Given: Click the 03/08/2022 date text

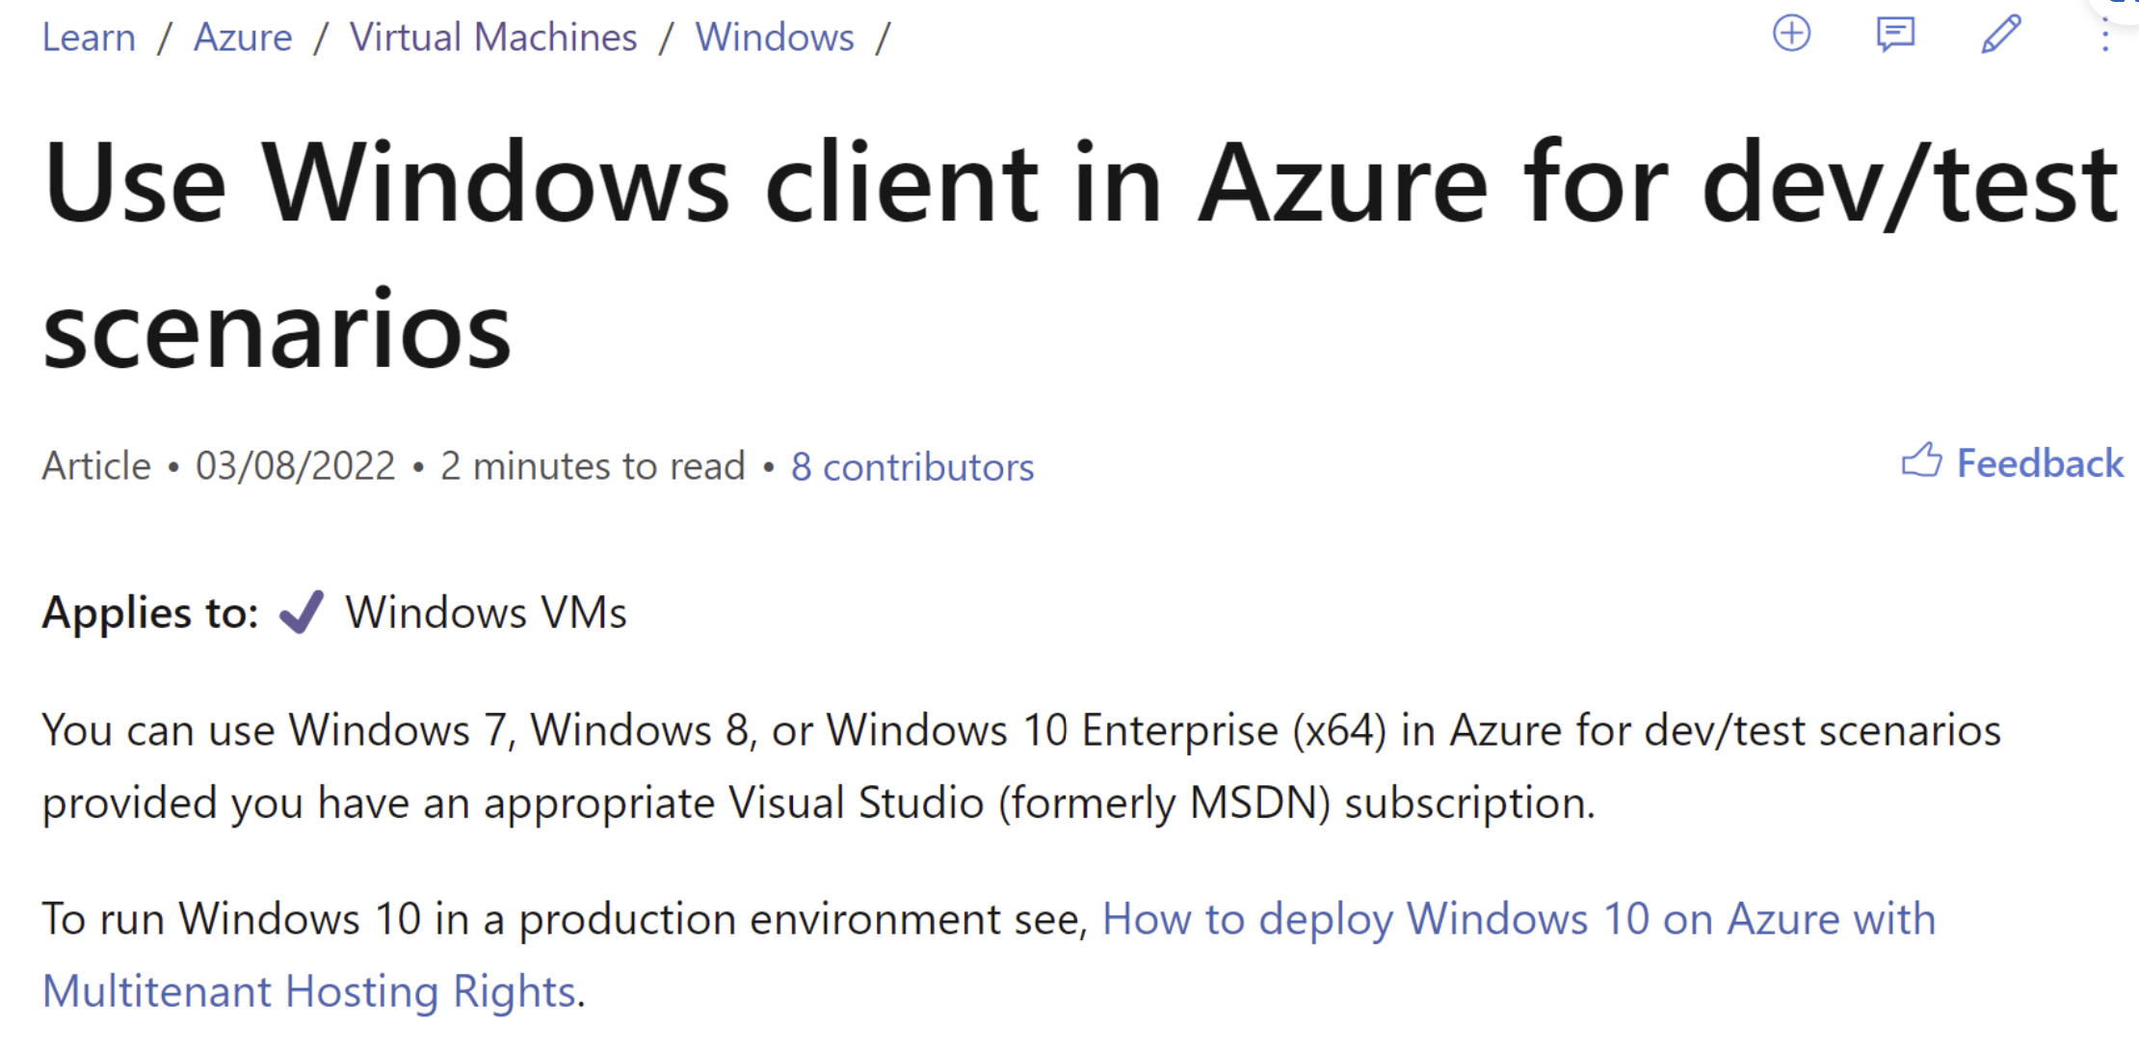Looking at the screenshot, I should click(x=295, y=465).
